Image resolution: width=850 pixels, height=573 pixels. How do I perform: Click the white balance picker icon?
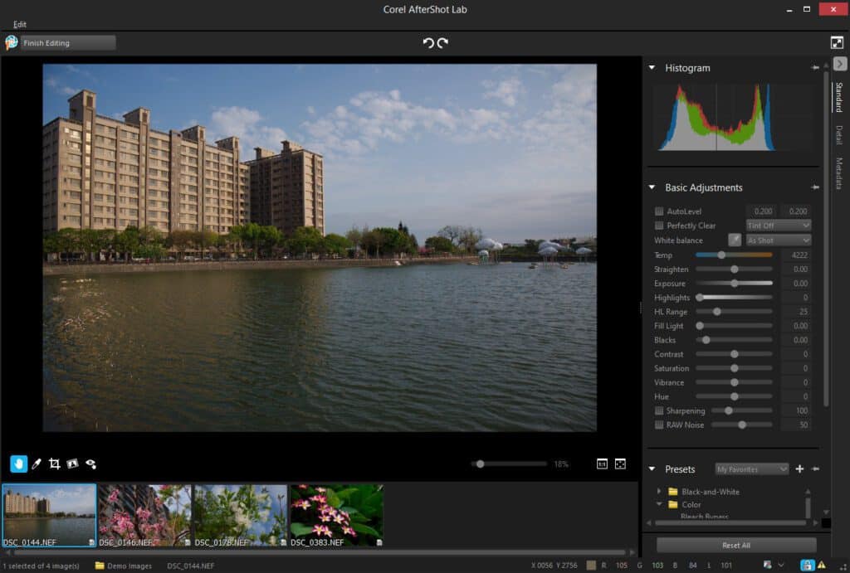tap(735, 240)
